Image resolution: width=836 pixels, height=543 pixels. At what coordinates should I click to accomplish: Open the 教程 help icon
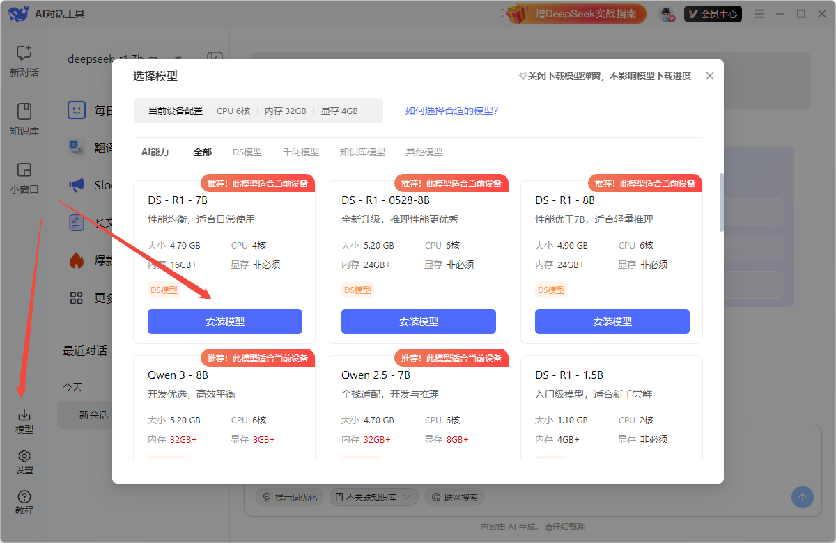pyautogui.click(x=24, y=497)
